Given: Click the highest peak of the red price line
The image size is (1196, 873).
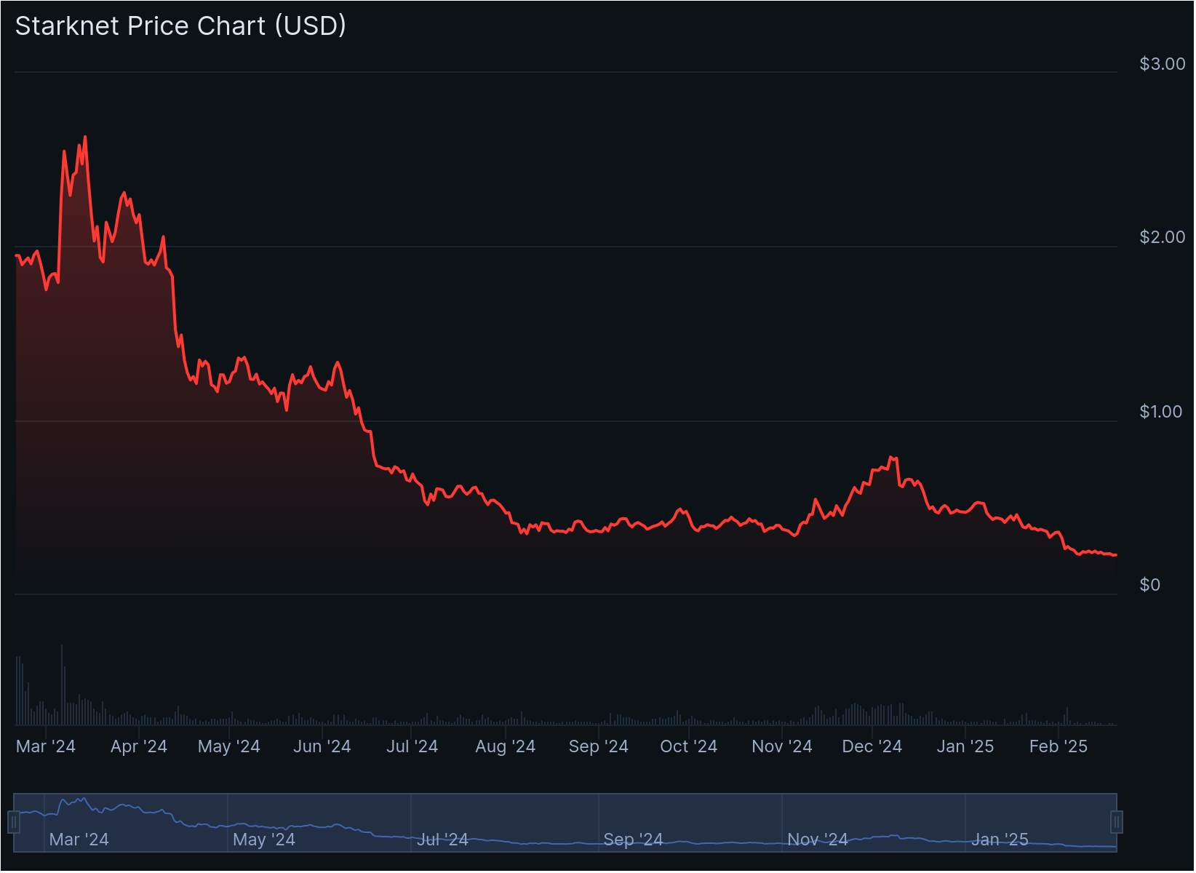Looking at the screenshot, I should [x=85, y=137].
